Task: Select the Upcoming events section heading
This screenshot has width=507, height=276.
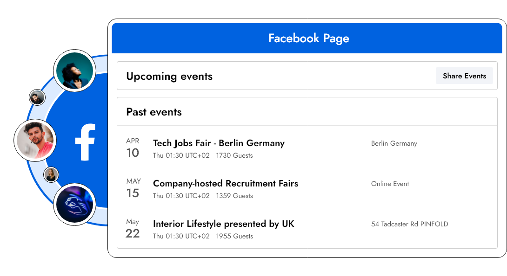Action: pos(169,76)
